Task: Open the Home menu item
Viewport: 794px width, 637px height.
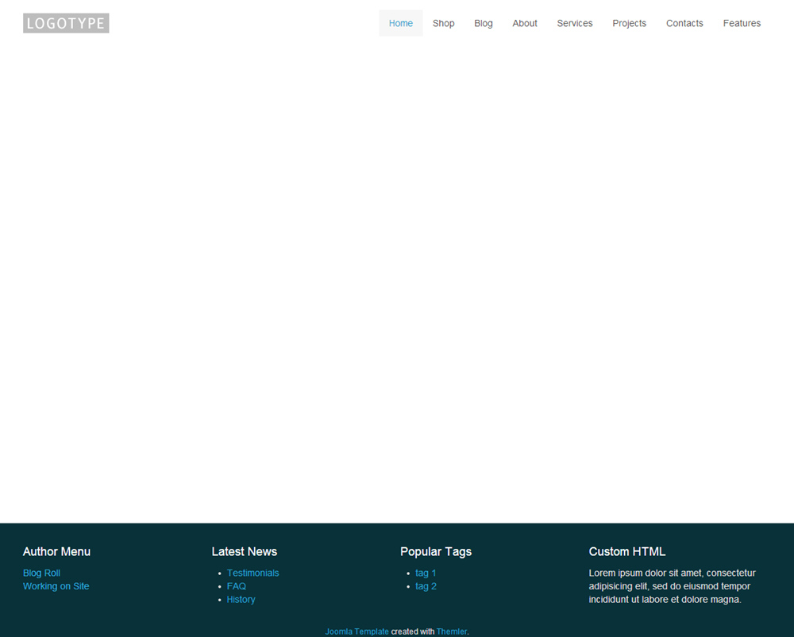Action: coord(400,23)
